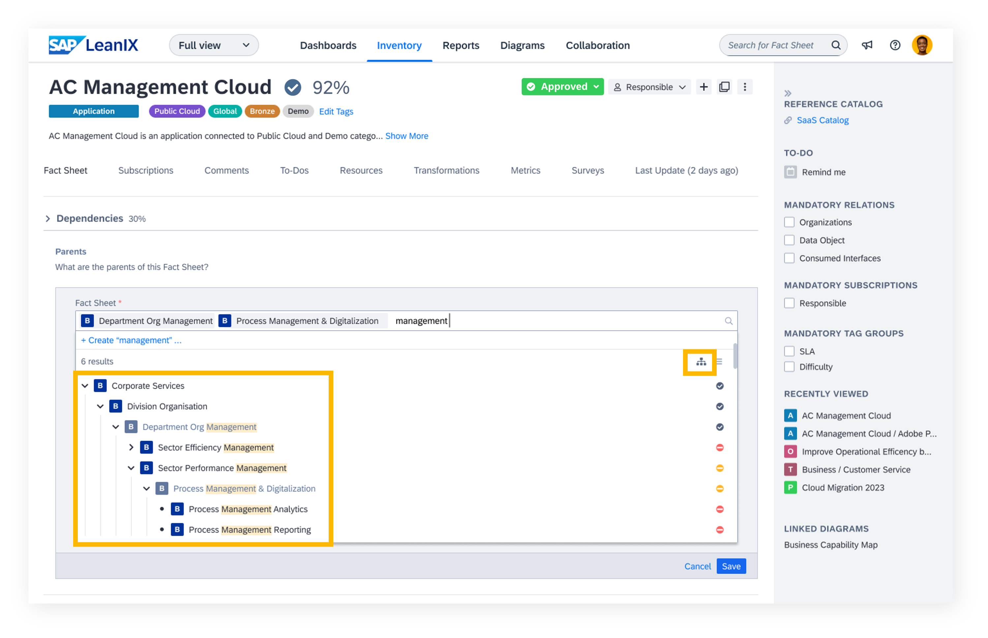Collapse the Sector Performance Management node

click(x=131, y=468)
